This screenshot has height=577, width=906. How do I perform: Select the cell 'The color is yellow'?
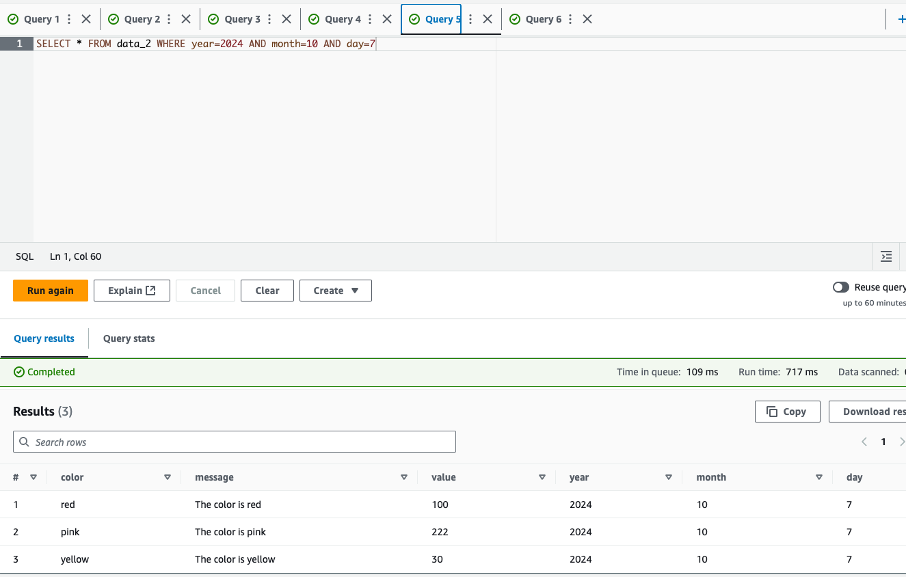click(x=235, y=559)
